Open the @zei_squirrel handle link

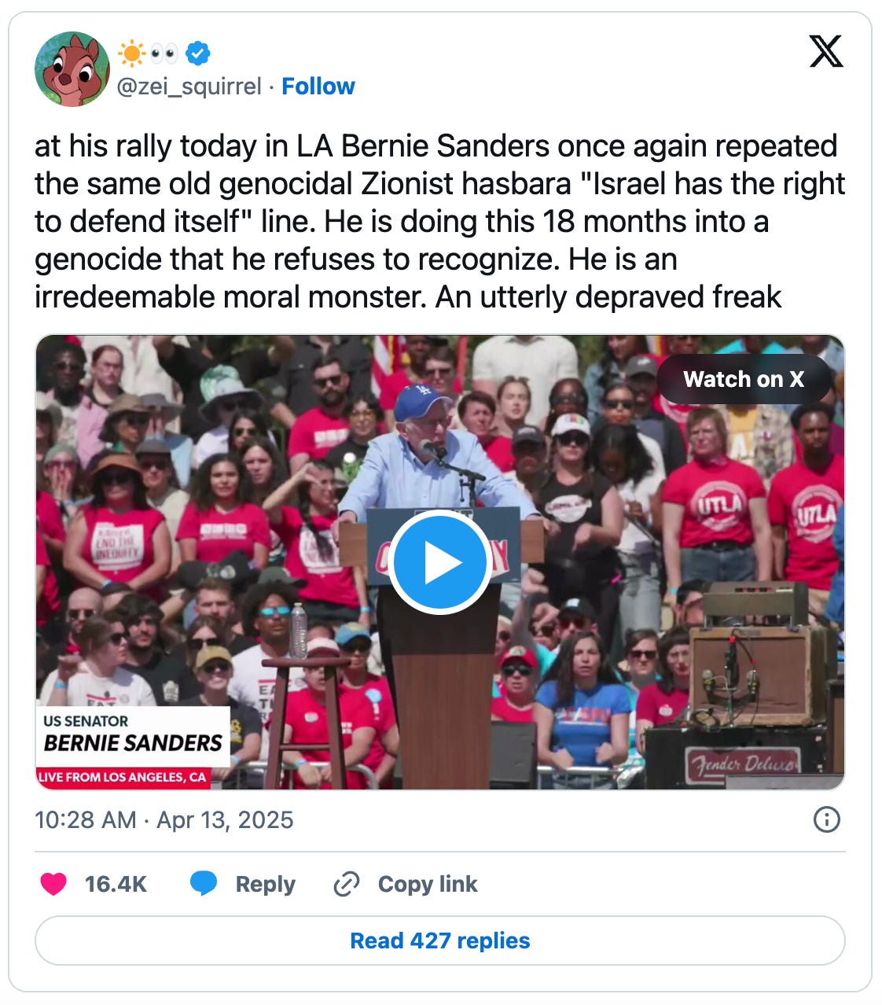(x=189, y=87)
